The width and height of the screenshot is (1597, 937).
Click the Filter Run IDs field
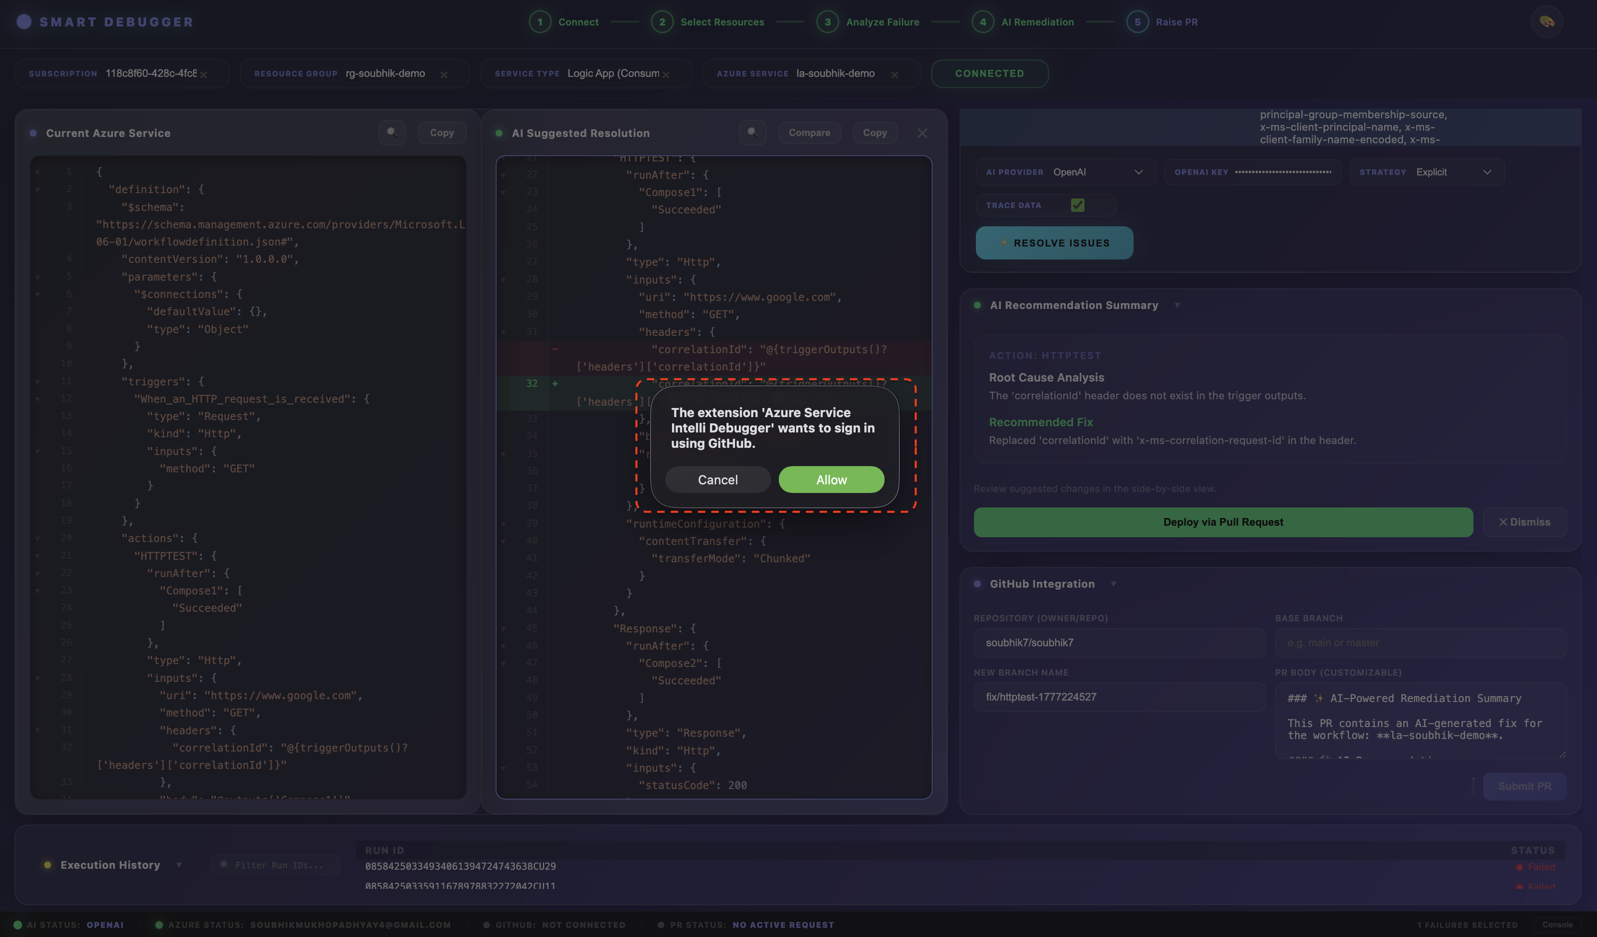click(276, 865)
